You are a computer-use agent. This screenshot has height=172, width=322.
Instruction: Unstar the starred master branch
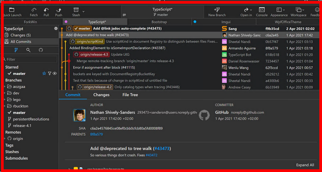point(44,73)
